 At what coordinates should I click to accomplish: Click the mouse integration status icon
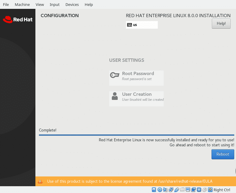coord(204,189)
